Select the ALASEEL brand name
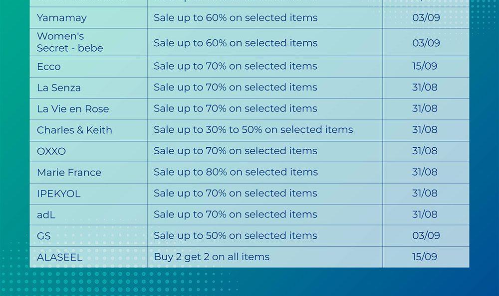 [59, 258]
